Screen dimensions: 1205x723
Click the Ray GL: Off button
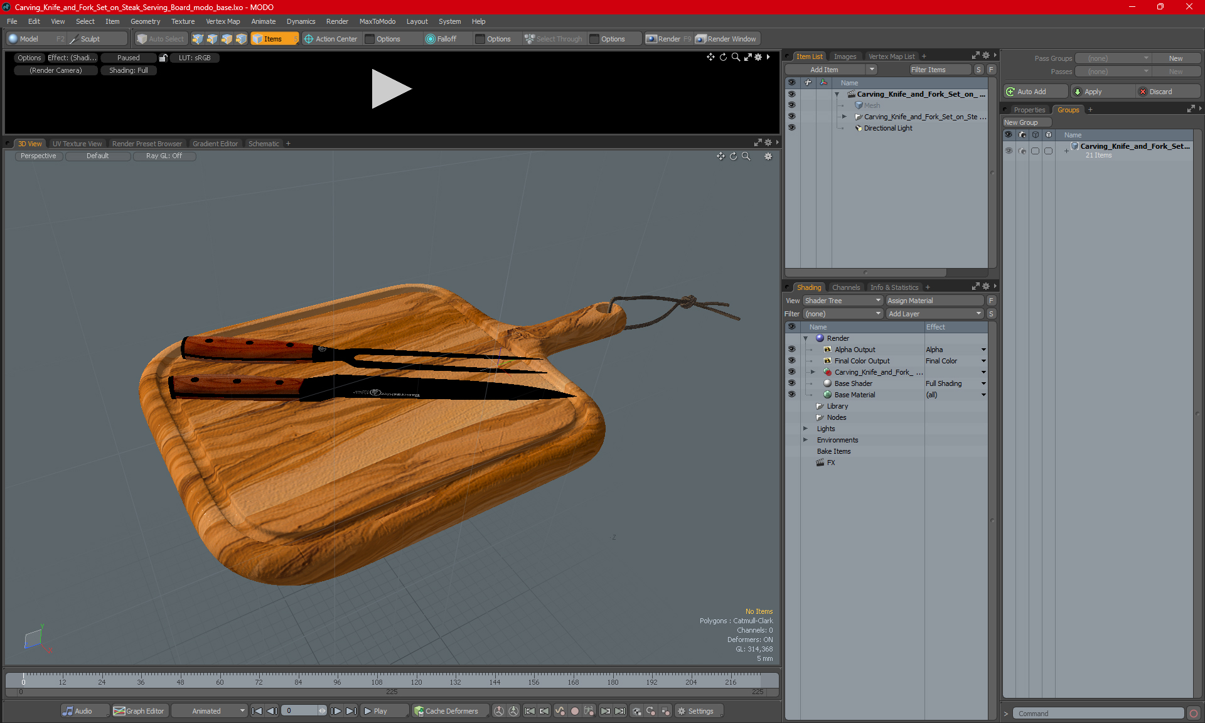(164, 156)
